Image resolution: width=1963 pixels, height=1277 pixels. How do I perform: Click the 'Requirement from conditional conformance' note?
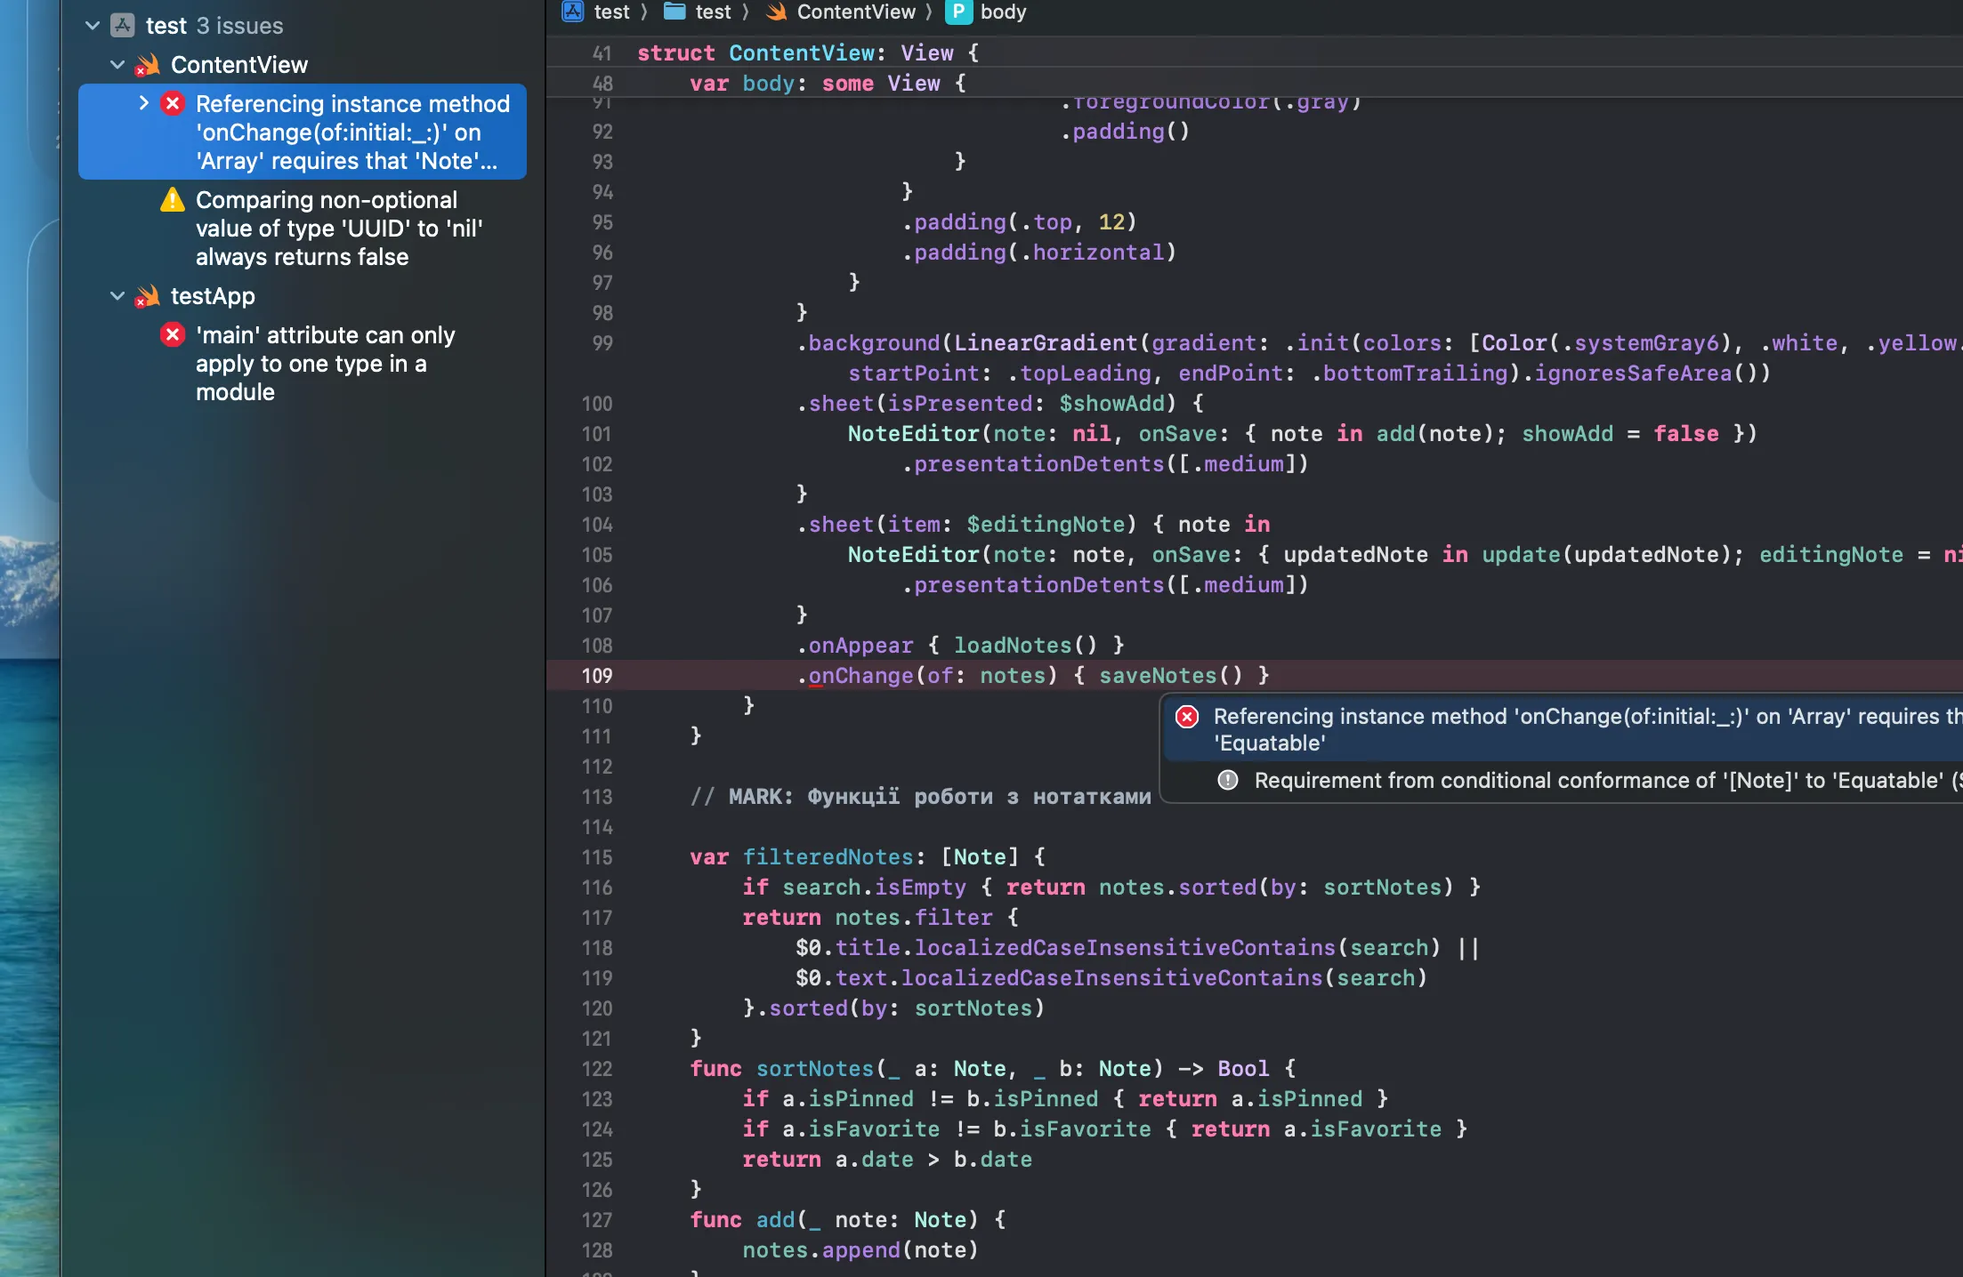(x=1607, y=781)
